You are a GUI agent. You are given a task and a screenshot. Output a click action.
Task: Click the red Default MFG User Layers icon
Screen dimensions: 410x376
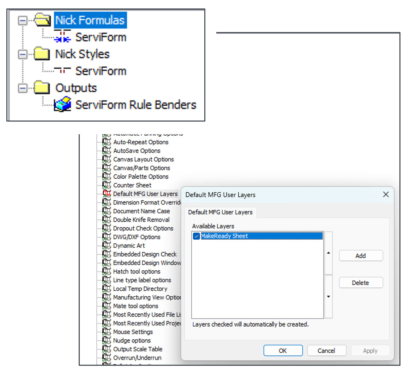pyautogui.click(x=107, y=193)
